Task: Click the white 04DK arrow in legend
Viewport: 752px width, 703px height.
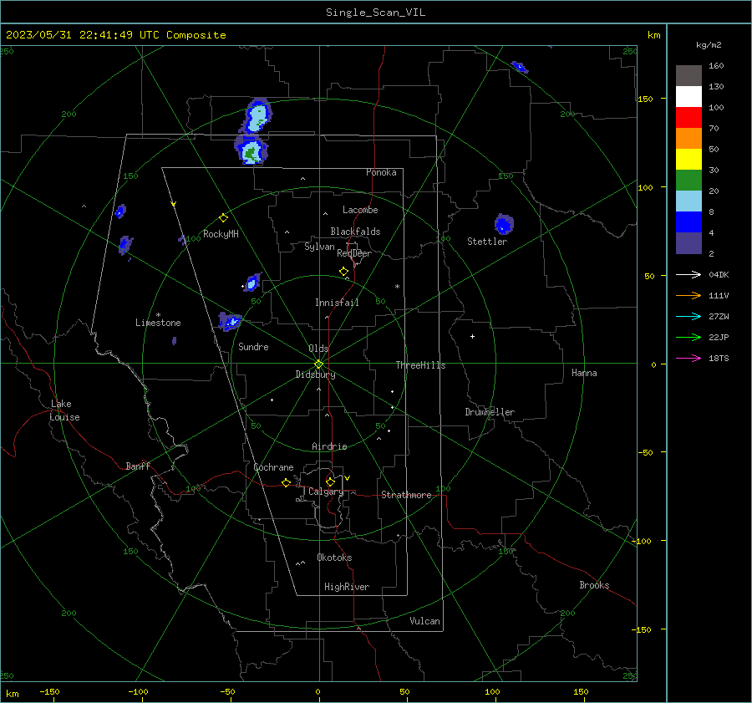Action: coord(688,274)
